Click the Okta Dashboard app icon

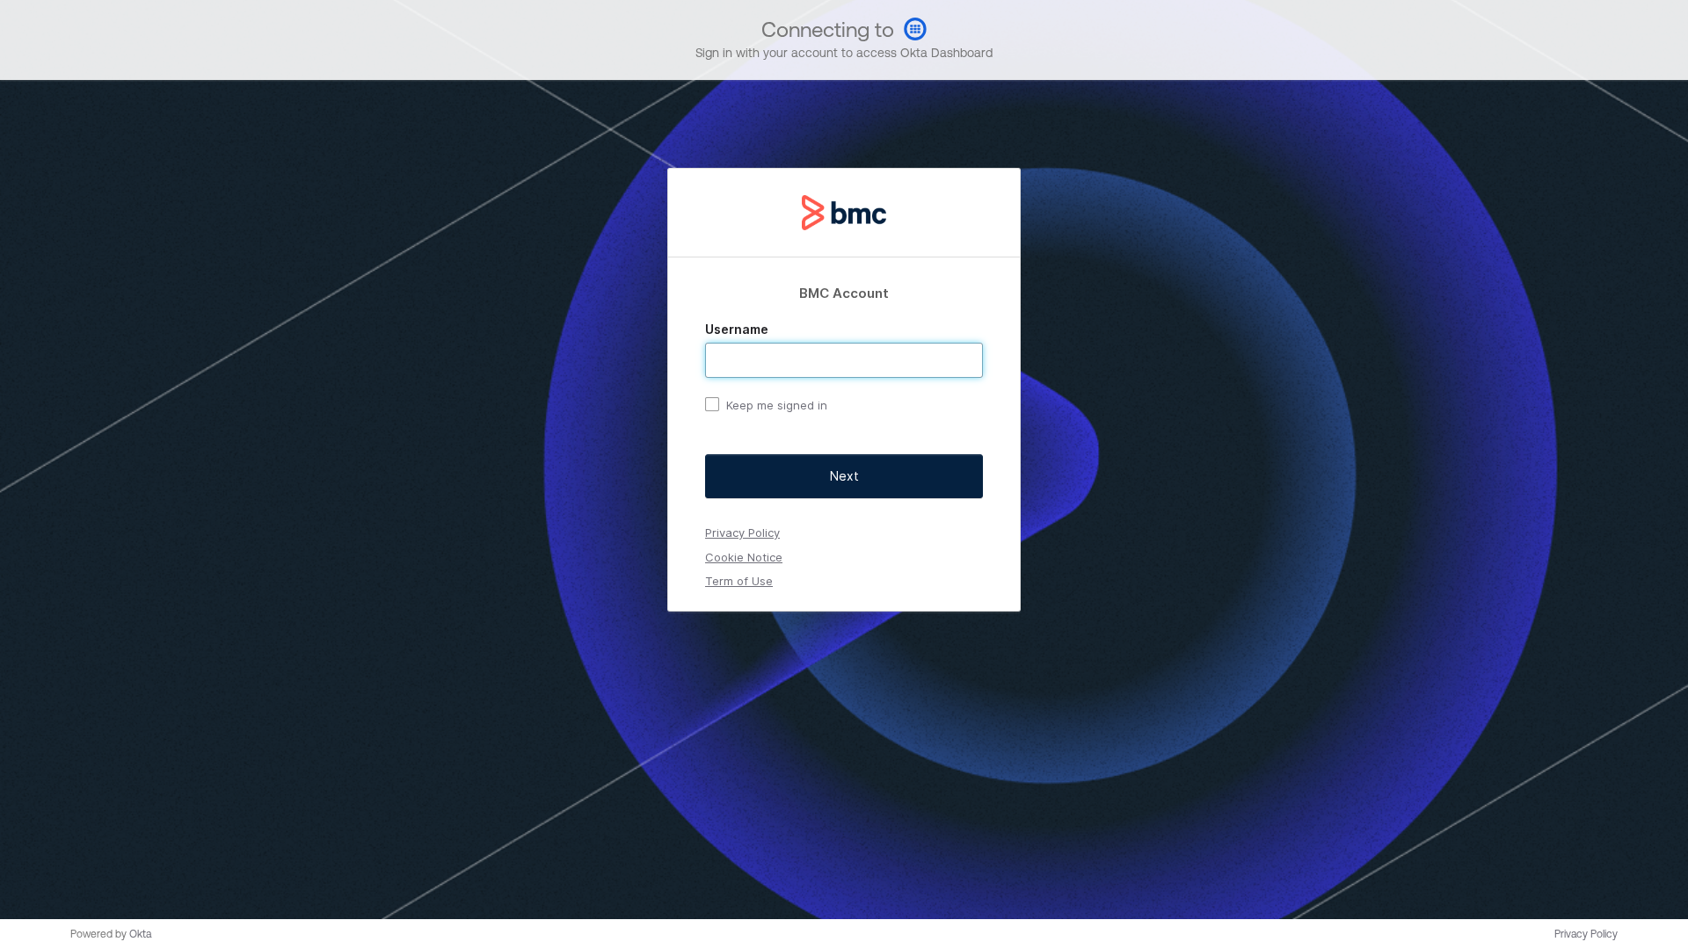(x=915, y=29)
